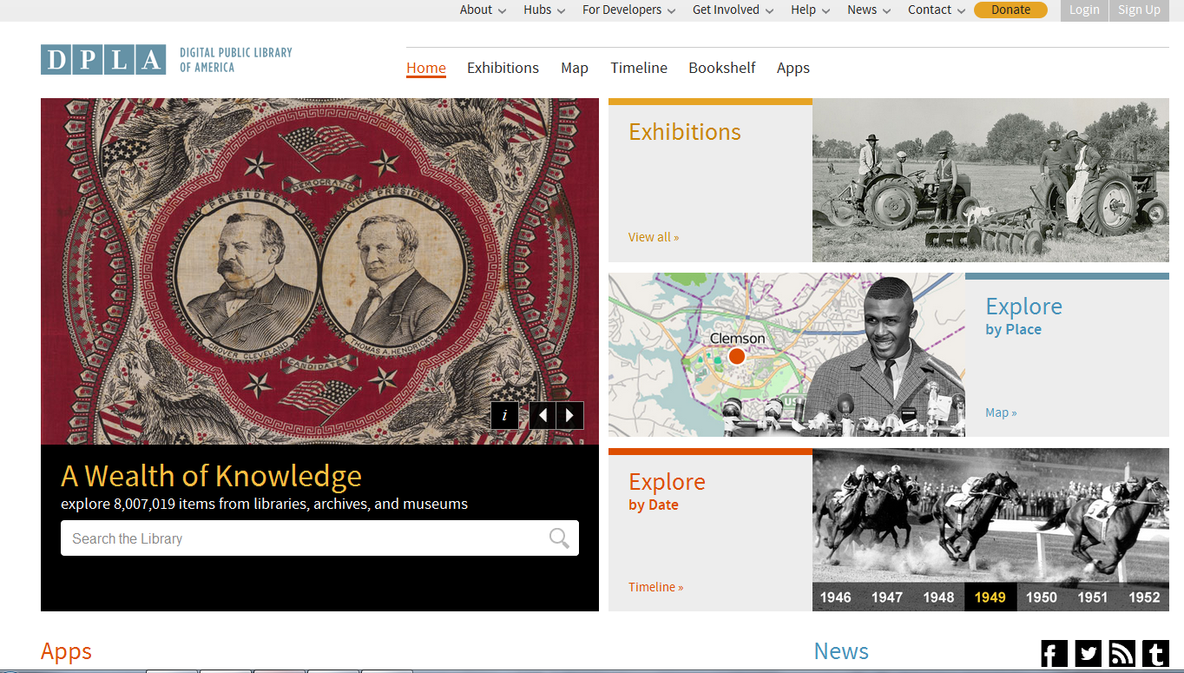Screen dimensions: 1184x673
Task: Expand the About dropdown menu
Action: coord(483,10)
